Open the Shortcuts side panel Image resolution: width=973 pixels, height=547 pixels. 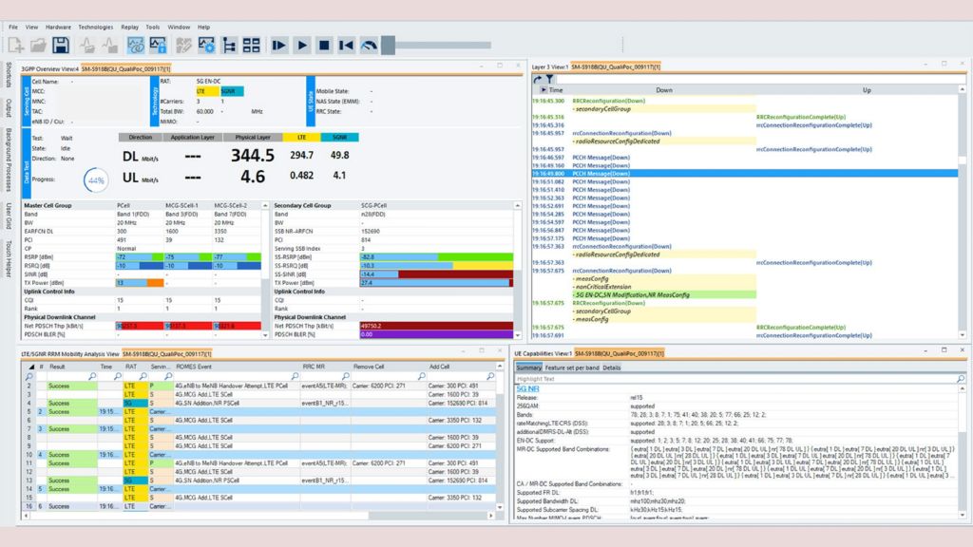point(8,74)
